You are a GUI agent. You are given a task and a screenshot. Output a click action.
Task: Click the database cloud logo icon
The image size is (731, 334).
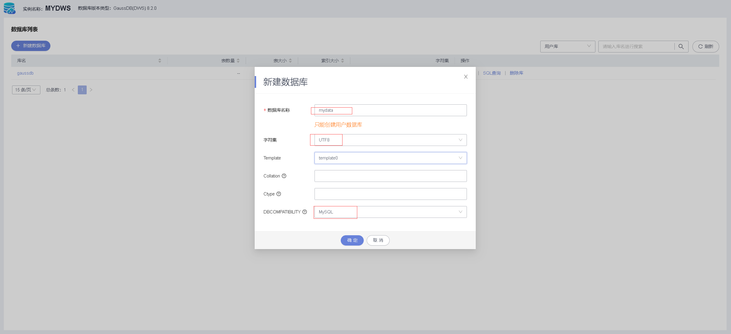tap(9, 8)
